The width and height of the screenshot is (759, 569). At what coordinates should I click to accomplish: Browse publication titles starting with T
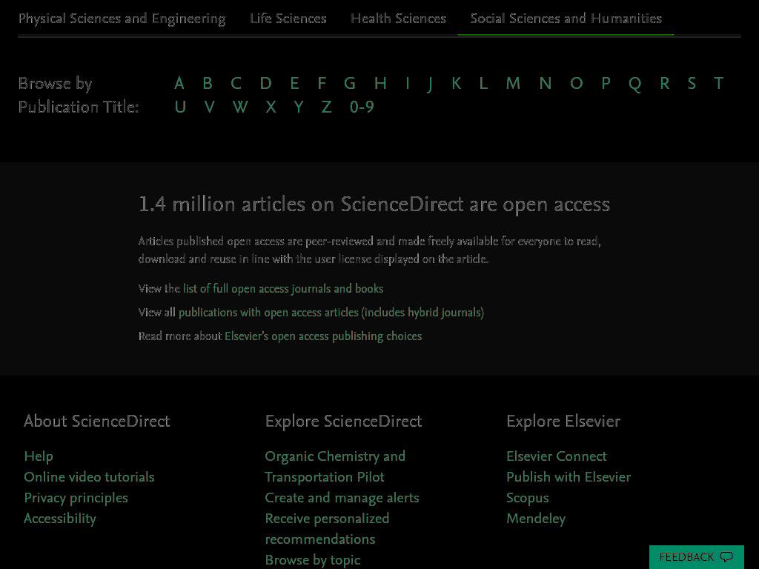tap(719, 83)
